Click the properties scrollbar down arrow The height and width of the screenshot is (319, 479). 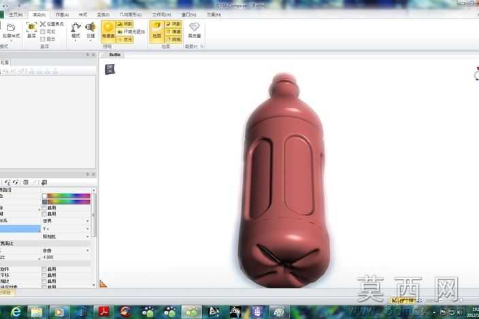[94, 285]
